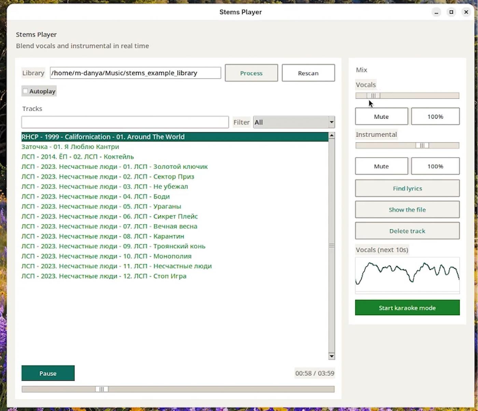Viewport: 478px width, 411px height.
Task: Click the Process button
Action: [x=251, y=73]
